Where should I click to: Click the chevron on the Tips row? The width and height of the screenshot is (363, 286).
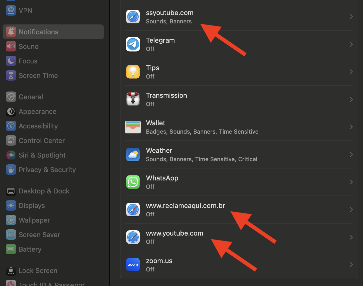[351, 72]
